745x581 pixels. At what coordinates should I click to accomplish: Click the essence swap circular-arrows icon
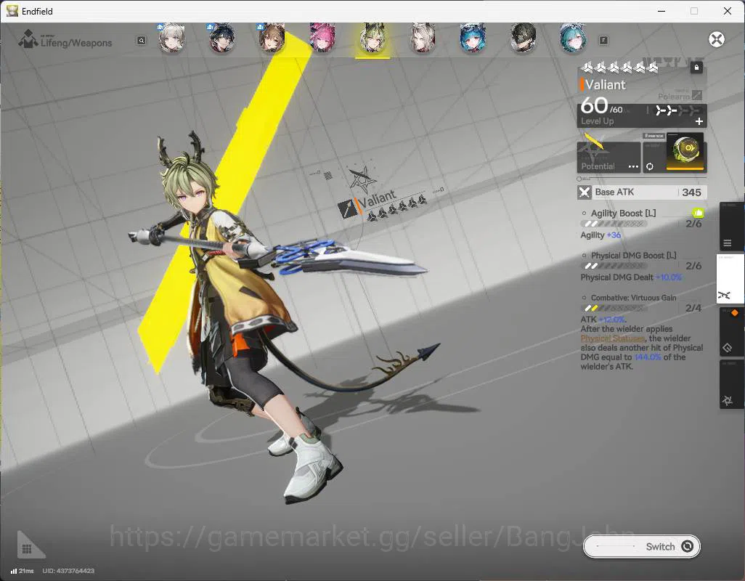click(x=649, y=167)
